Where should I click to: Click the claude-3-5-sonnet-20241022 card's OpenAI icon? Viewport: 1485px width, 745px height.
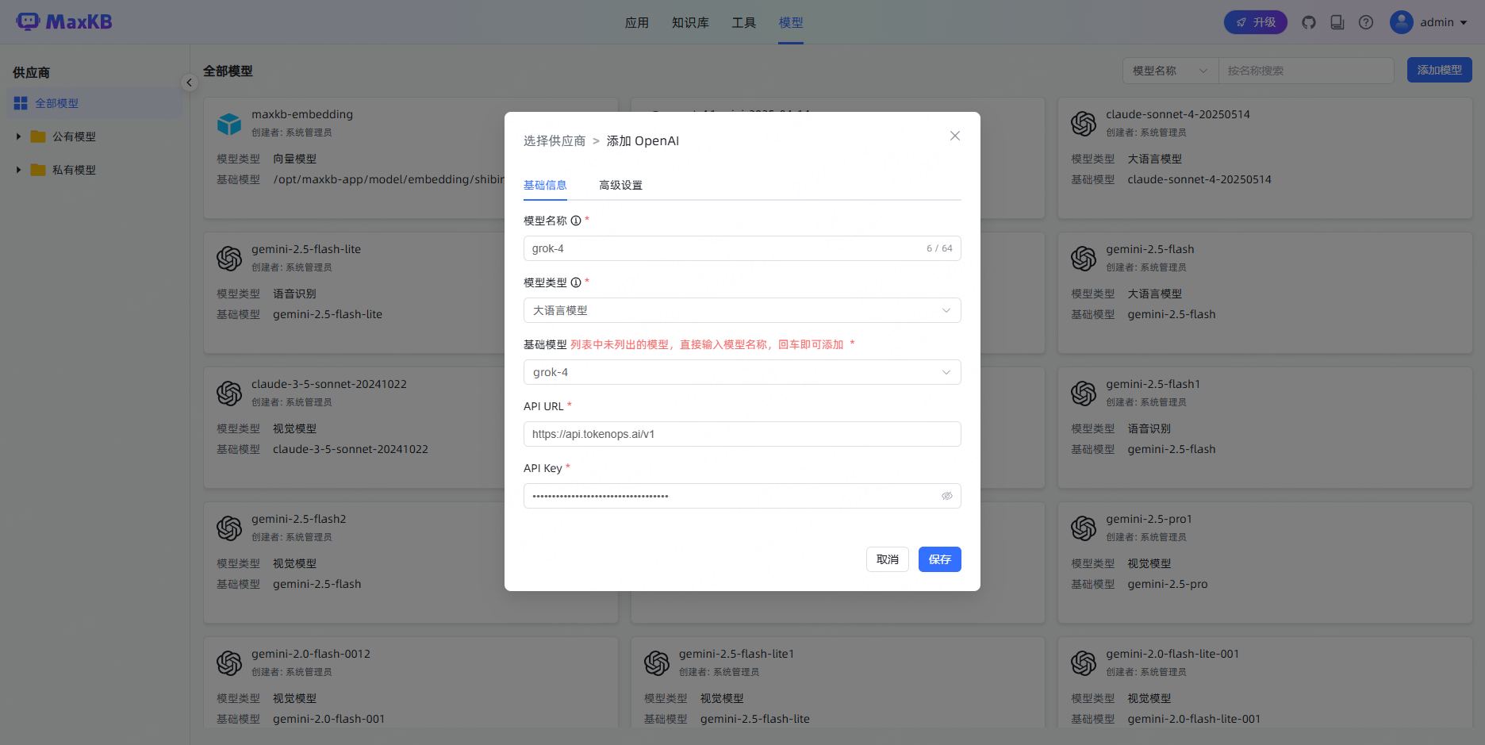pos(229,394)
